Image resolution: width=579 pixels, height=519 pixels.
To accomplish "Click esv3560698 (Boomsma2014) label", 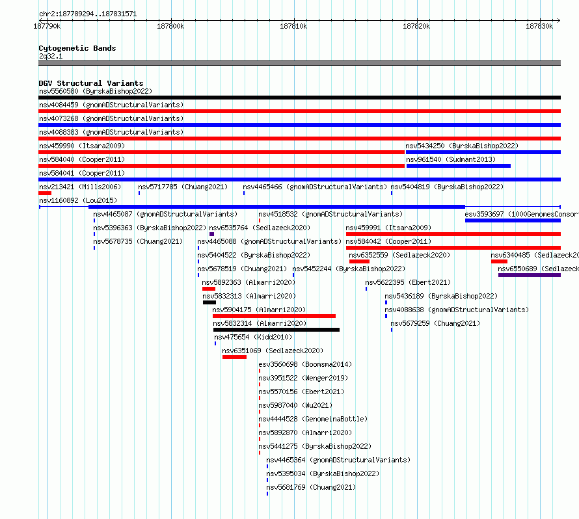I will [x=305, y=364].
